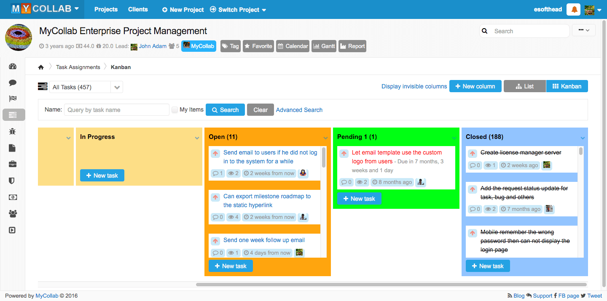This screenshot has height=301, width=607.
Task: Switch to the List view tab
Action: pos(524,86)
